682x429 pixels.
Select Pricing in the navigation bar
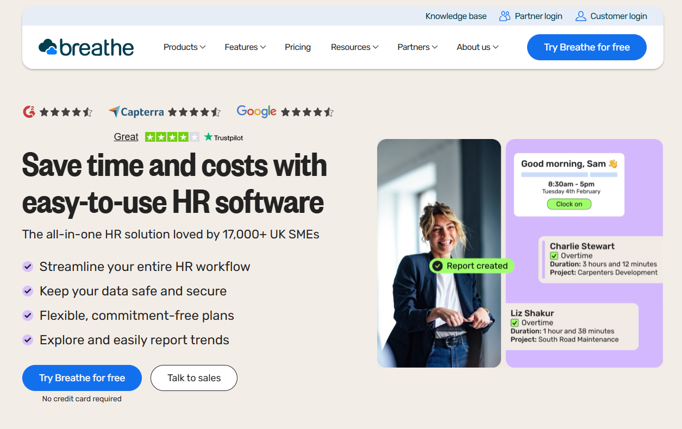pyautogui.click(x=297, y=47)
